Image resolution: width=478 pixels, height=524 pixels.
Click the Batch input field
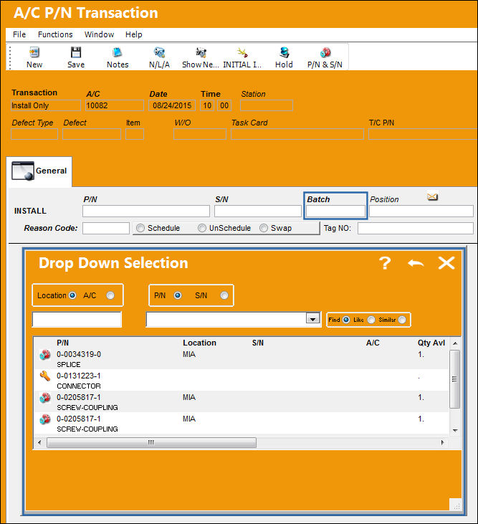click(335, 211)
